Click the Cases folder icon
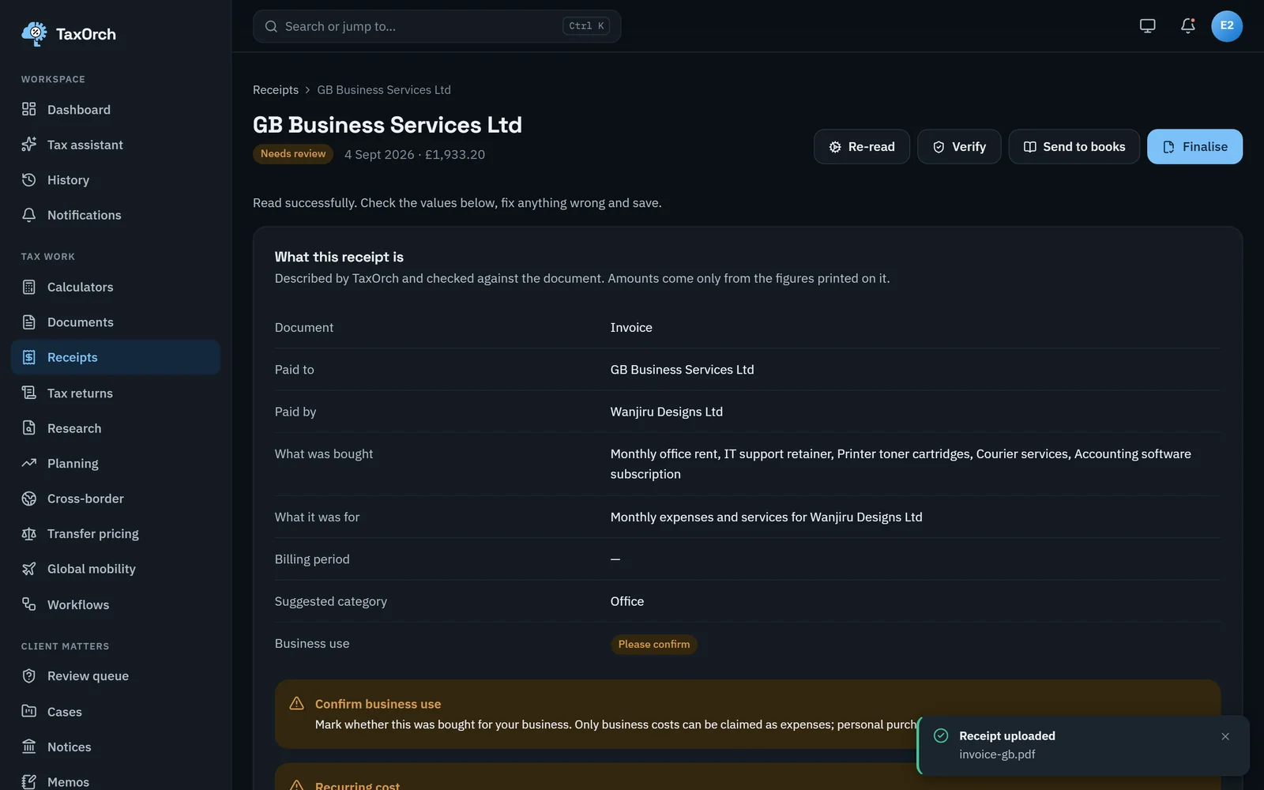The height and width of the screenshot is (790, 1264). [29, 711]
